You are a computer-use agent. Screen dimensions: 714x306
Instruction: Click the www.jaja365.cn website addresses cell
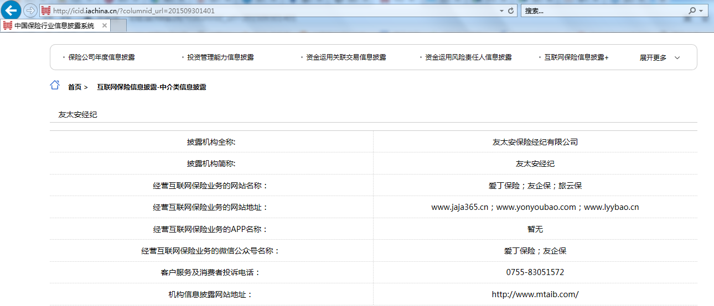click(535, 207)
